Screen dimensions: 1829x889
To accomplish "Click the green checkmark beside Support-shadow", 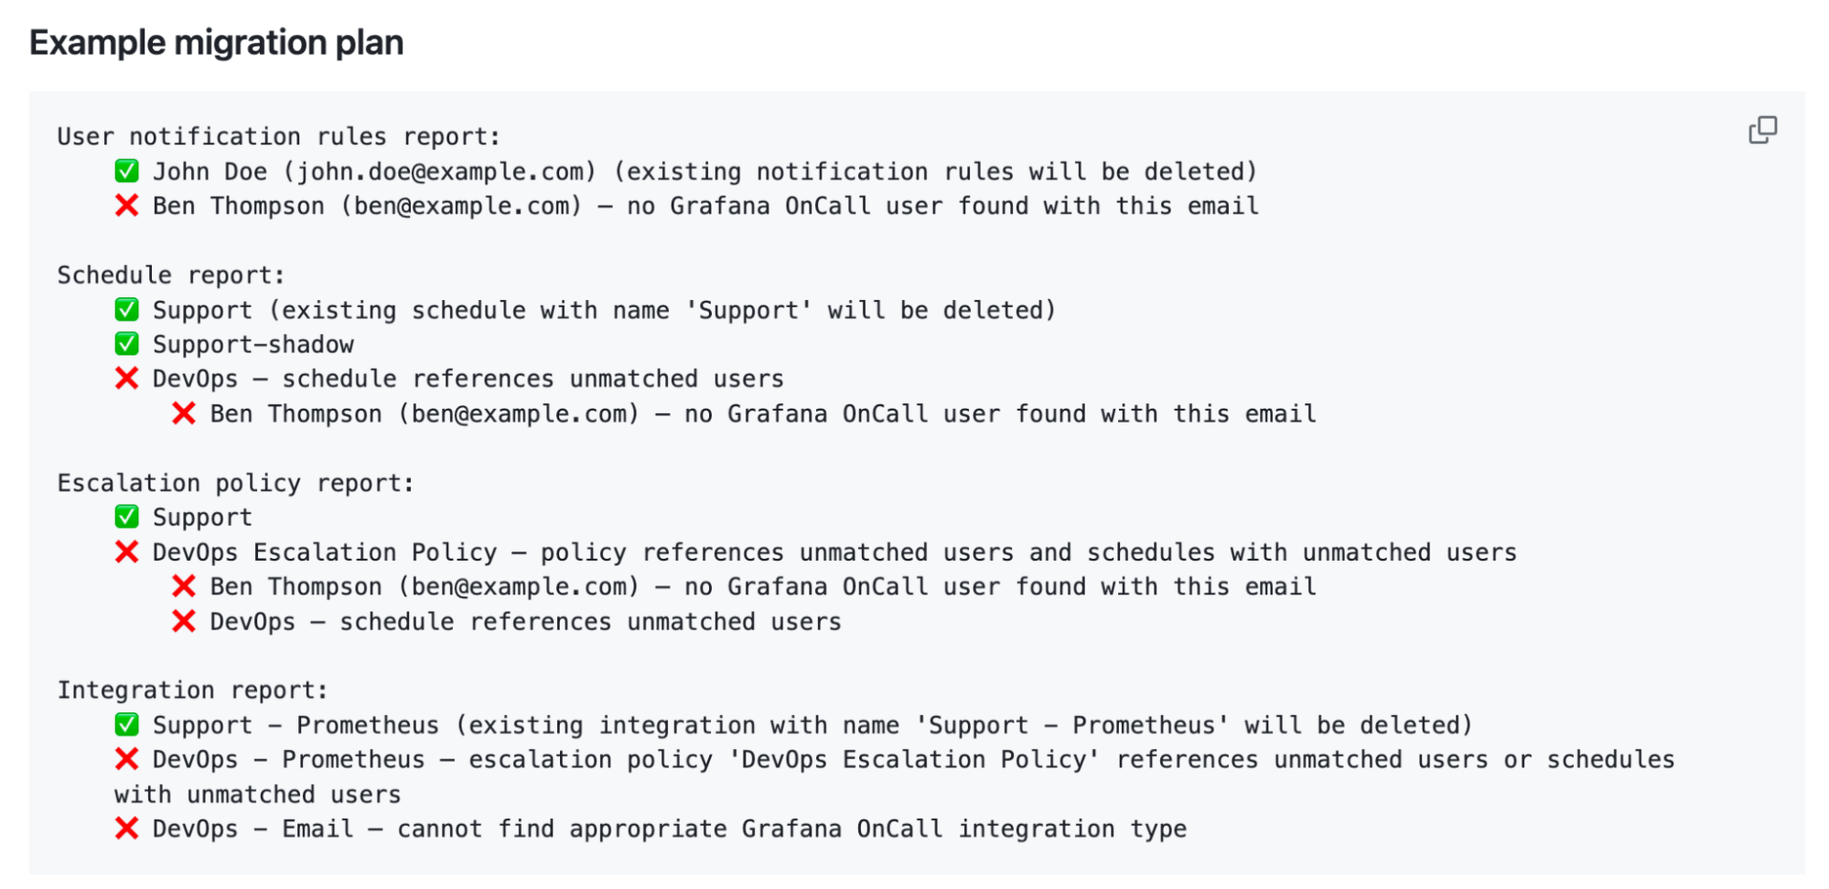I will pyautogui.click(x=126, y=344).
